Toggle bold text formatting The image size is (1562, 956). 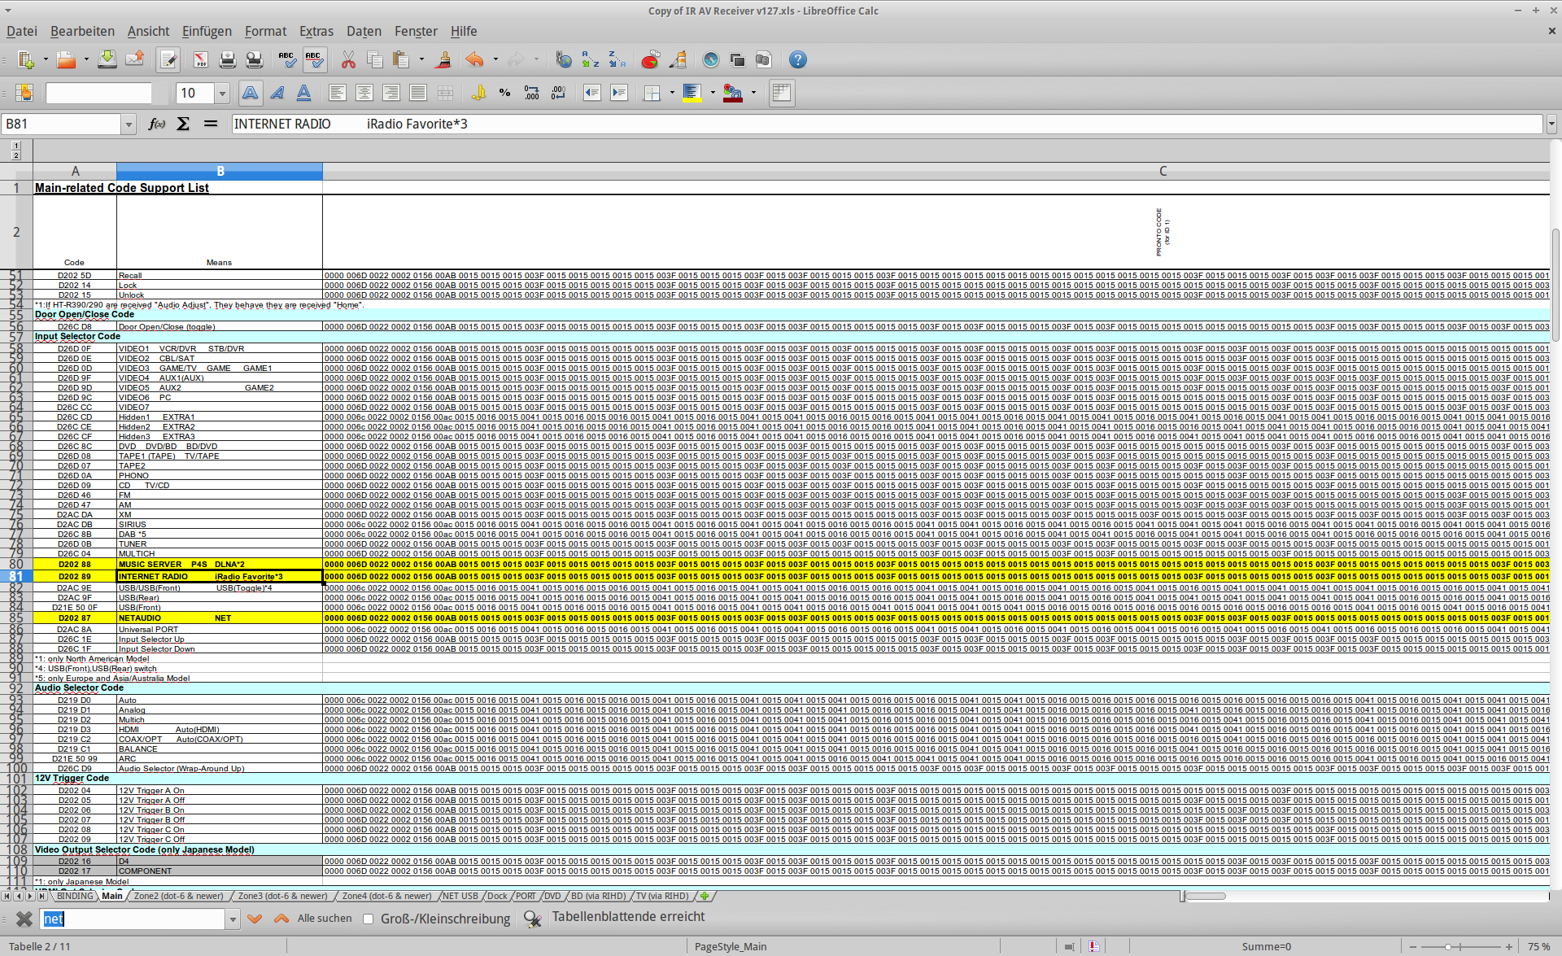click(x=250, y=93)
